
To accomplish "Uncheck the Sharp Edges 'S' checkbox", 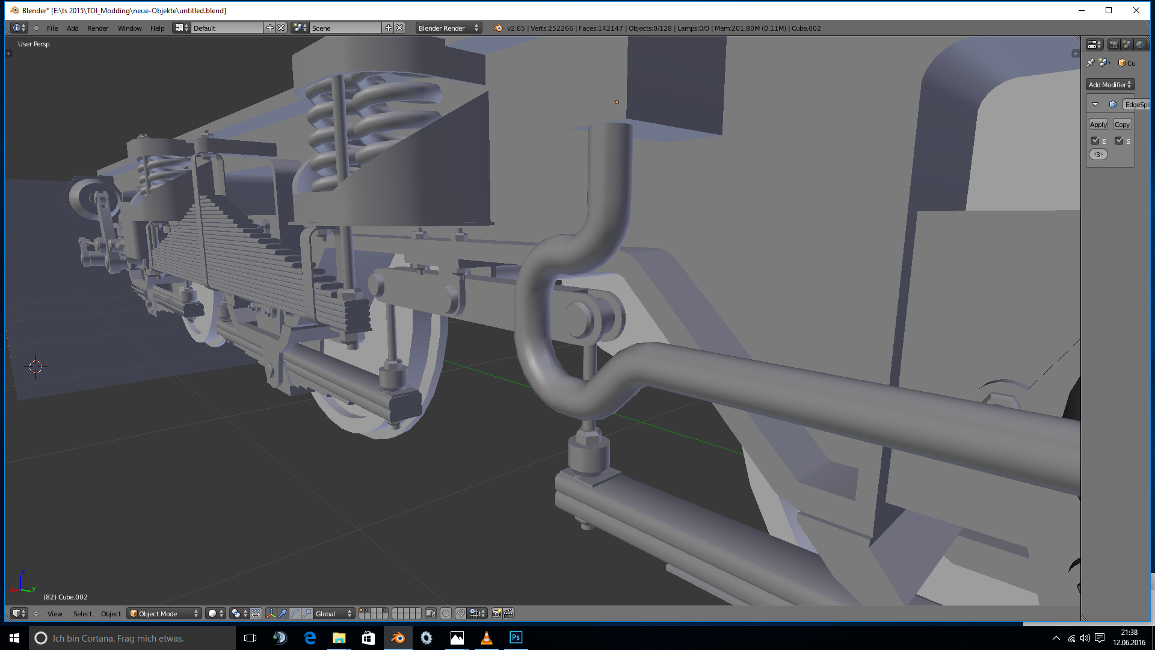I will click(1119, 141).
